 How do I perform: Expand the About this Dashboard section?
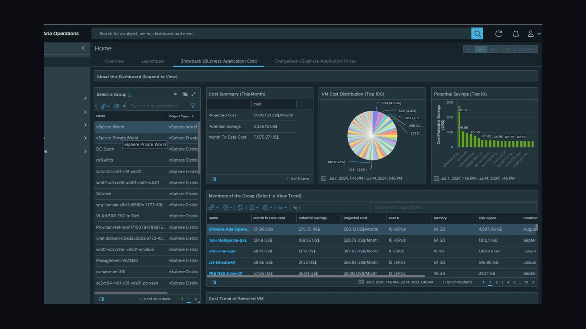(316, 77)
